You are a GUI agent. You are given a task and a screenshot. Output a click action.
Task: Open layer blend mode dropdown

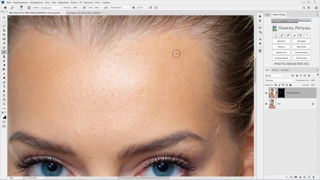coord(279,80)
